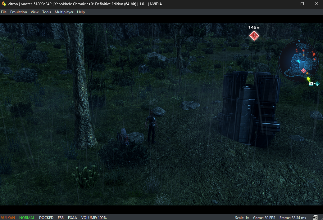Screen dimensions: 323x220
Task: Toggle the VULKAN graphics API button
Action: pyautogui.click(x=8, y=218)
